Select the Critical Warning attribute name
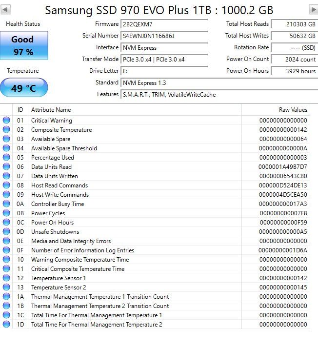 tap(52, 121)
